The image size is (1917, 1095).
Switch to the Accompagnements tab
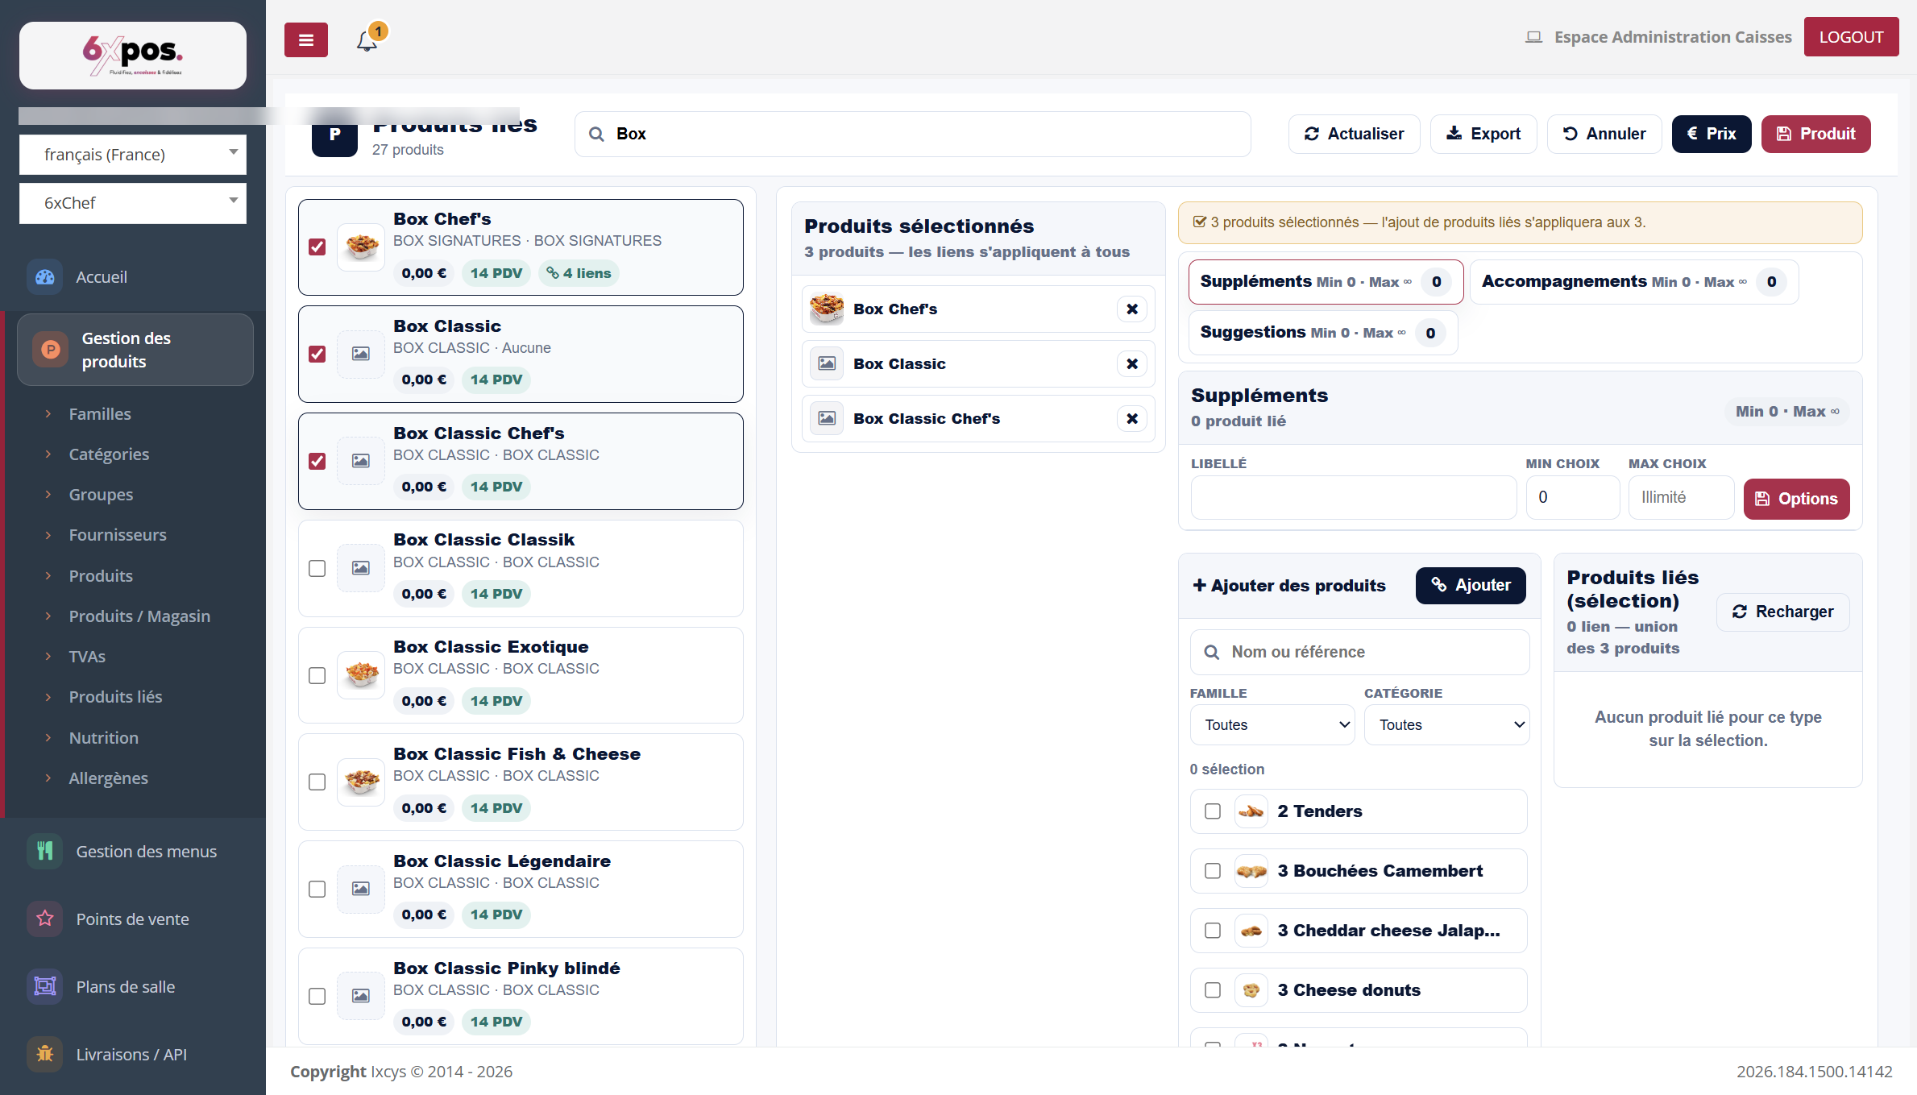coord(1634,282)
